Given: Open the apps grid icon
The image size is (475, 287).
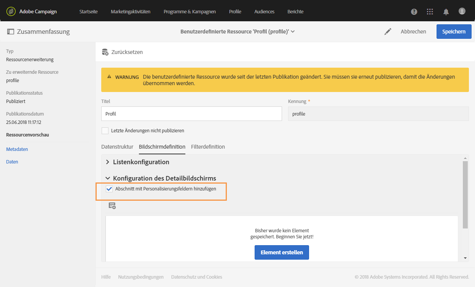Looking at the screenshot, I should tap(430, 12).
